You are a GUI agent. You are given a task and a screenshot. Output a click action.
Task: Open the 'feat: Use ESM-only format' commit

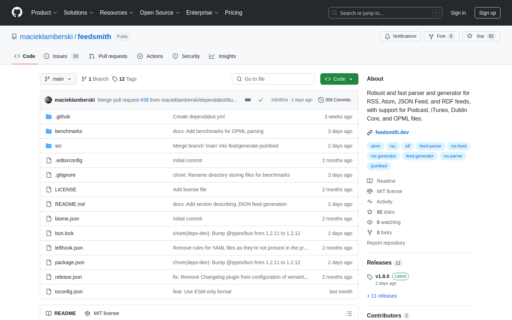point(202,292)
